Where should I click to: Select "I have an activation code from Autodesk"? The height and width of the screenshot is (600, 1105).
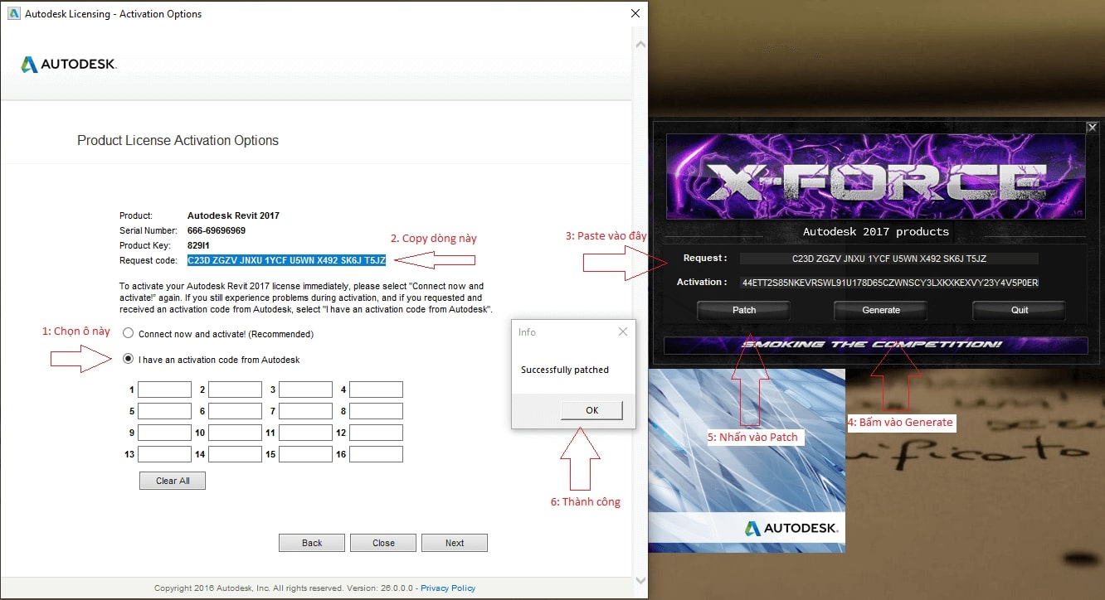pos(128,360)
